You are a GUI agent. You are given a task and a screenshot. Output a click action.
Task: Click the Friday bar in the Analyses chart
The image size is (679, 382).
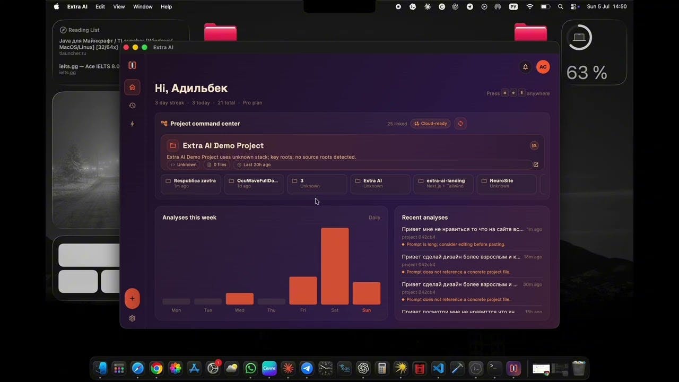(303, 291)
